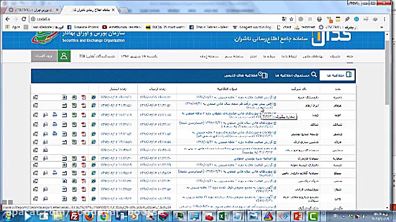
Task: Click the درباره ما menu item
Action: tap(269, 56)
